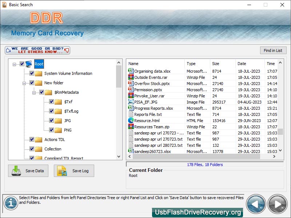The image size is (291, 218).
Task: Collapse the New folder node
Action: click(x=24, y=84)
